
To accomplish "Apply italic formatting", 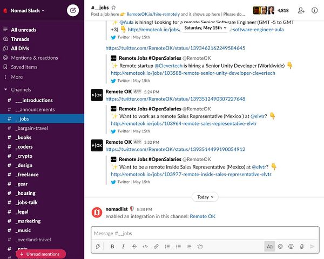I will (123, 246).
